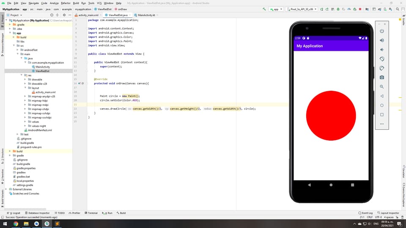Open the Refactor menu
Image resolution: width=406 pixels, height=228 pixels.
(x=66, y=3)
